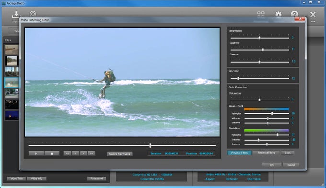
Task: Click the Aspect link
Action: [210, 179]
